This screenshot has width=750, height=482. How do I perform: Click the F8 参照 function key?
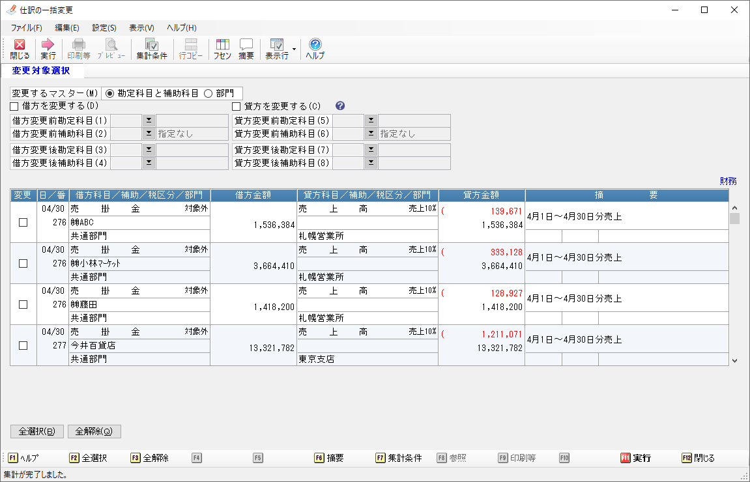click(x=452, y=458)
